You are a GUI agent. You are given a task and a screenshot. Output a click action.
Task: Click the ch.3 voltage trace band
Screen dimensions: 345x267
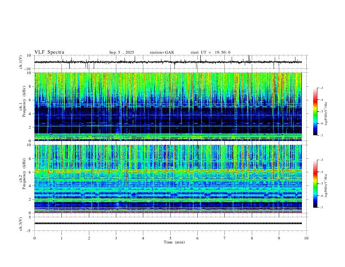[x=168, y=223]
